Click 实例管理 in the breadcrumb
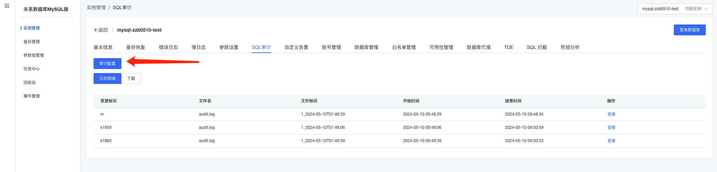The height and width of the screenshot is (172, 717). (96, 7)
